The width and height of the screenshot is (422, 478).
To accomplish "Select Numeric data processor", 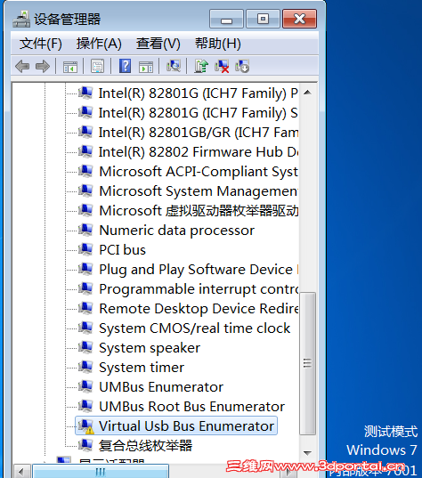I will [177, 231].
